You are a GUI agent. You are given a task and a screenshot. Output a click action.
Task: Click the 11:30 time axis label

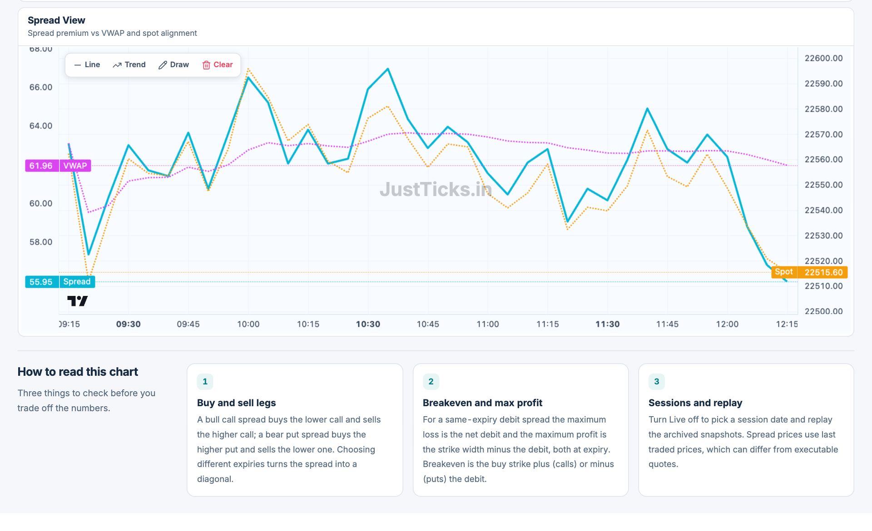607,324
